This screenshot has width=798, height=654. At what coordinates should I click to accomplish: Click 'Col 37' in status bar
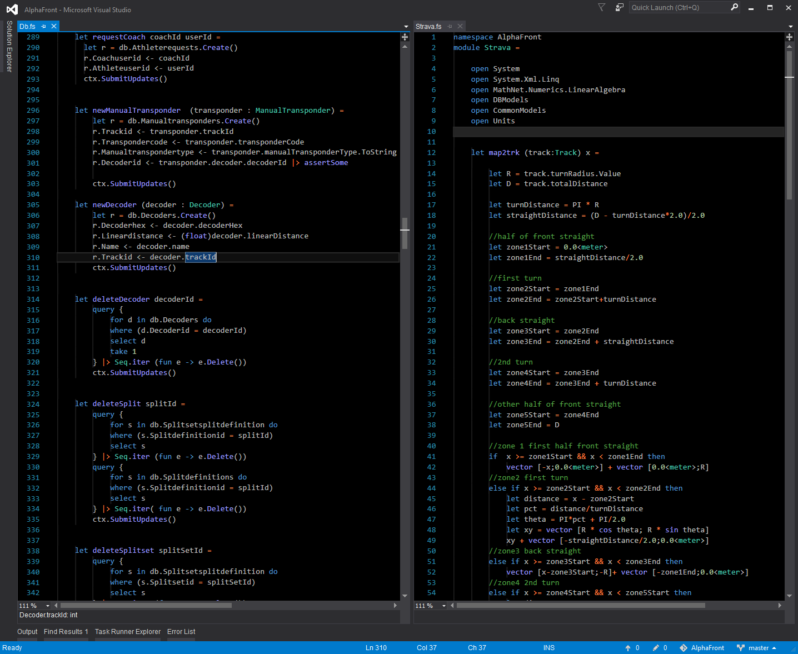pos(427,648)
